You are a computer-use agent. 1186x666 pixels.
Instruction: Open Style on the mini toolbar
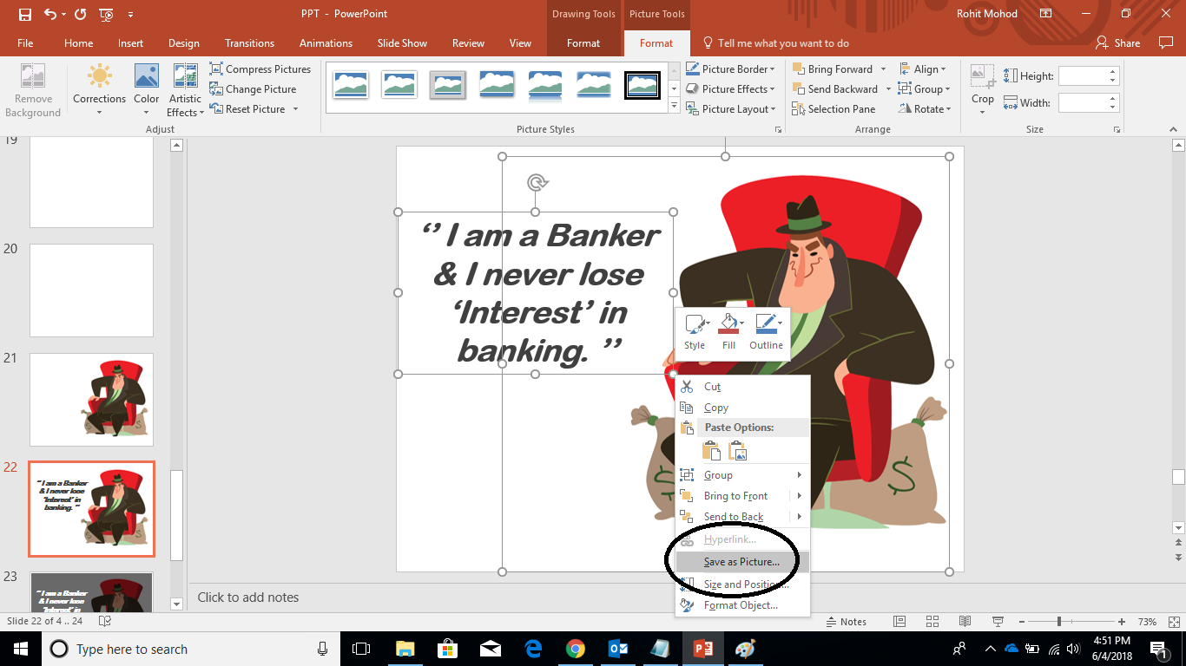[x=695, y=333]
